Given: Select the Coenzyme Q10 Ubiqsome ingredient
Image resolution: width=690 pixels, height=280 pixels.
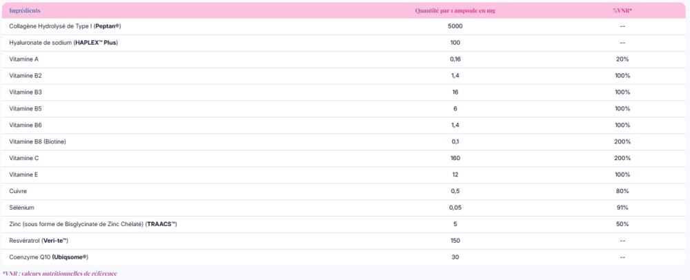Looking at the screenshot, I should click(x=48, y=257).
